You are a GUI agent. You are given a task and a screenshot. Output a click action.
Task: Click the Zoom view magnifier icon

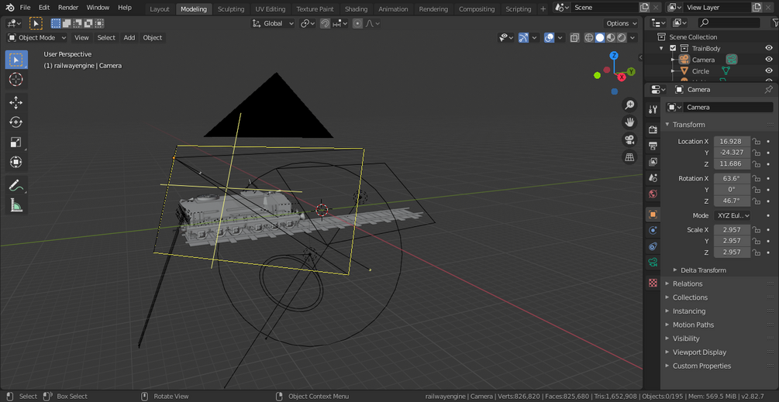630,105
